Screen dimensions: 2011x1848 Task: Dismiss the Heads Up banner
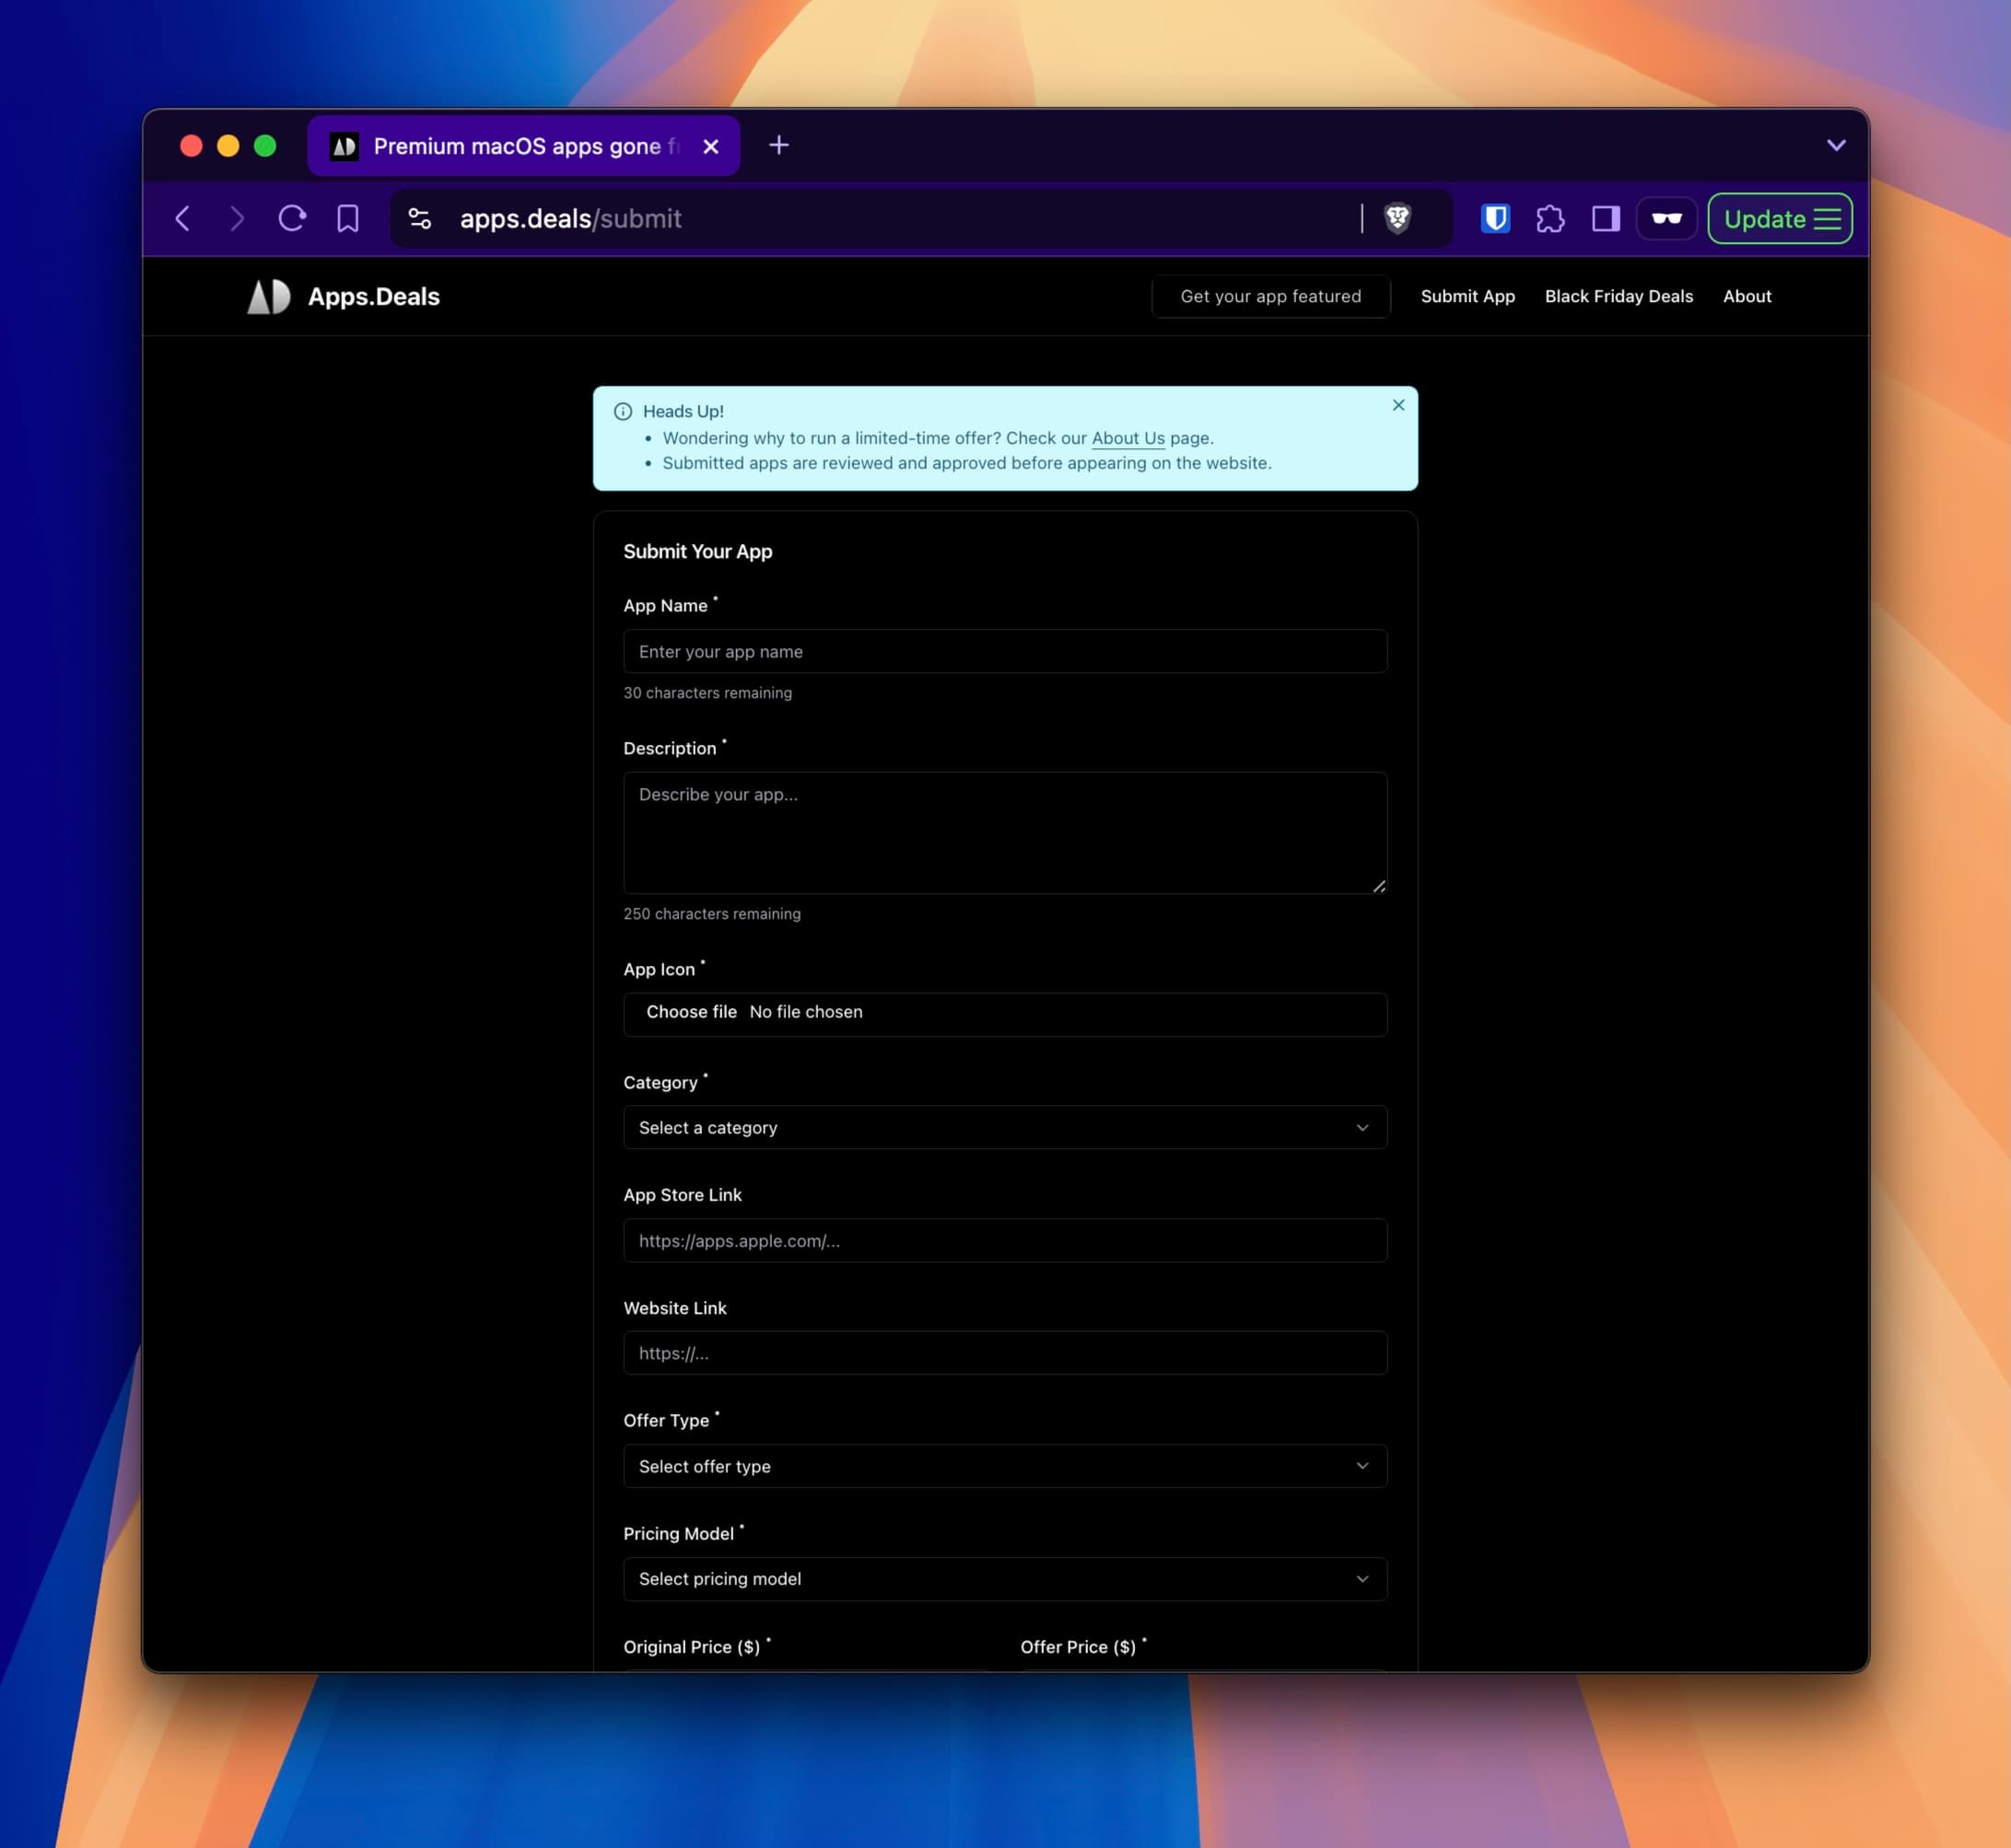click(x=1397, y=405)
